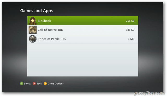Click the Select label

(x=27, y=84)
